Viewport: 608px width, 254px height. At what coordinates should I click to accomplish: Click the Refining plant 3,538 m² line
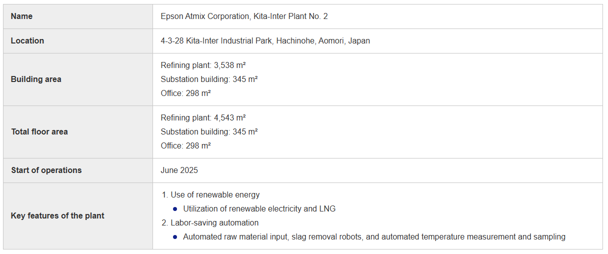tap(203, 65)
